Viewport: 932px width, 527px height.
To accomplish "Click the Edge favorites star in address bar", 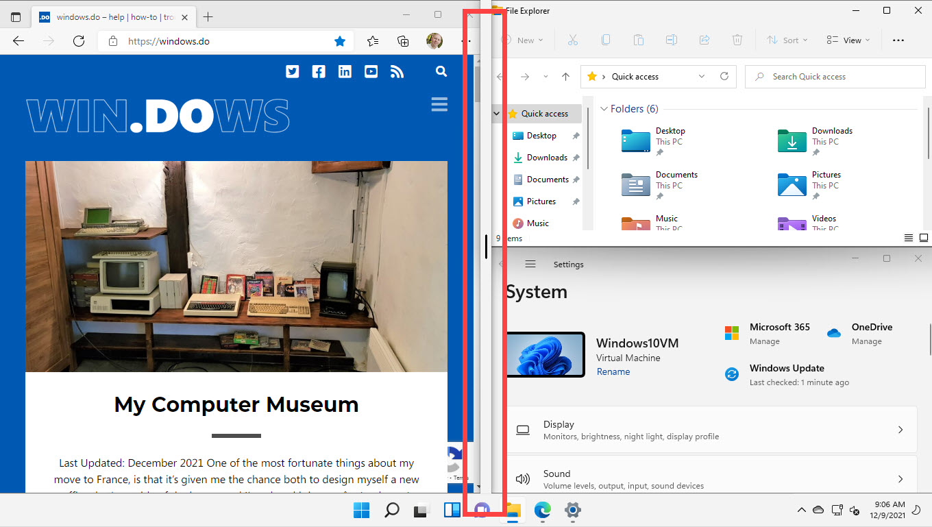I will pos(340,41).
